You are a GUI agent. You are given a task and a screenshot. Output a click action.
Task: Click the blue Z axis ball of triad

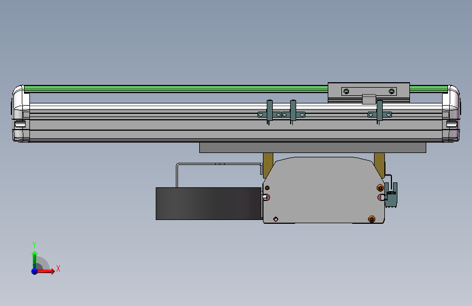click(35, 271)
